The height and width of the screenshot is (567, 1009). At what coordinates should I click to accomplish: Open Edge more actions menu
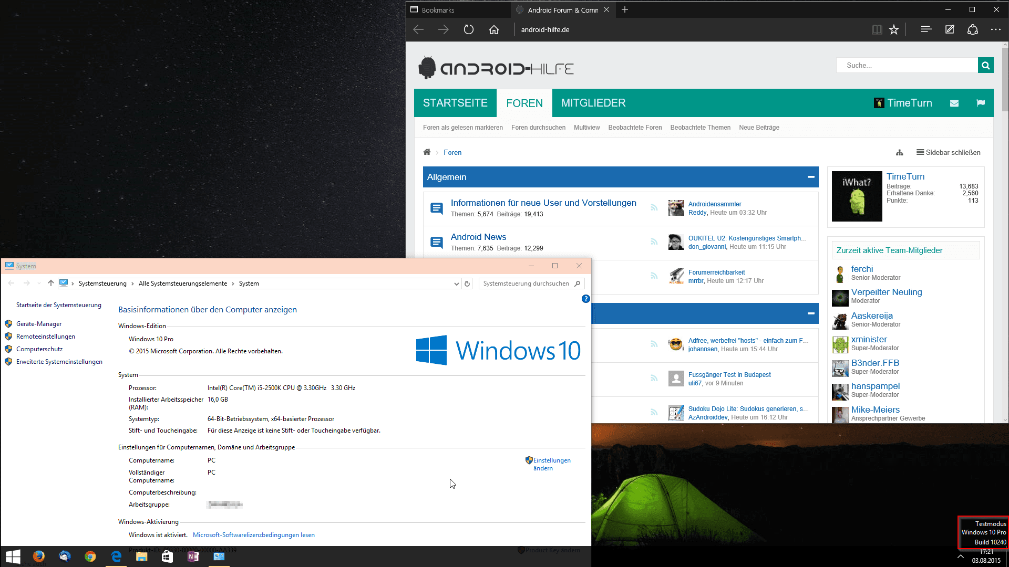(x=996, y=29)
